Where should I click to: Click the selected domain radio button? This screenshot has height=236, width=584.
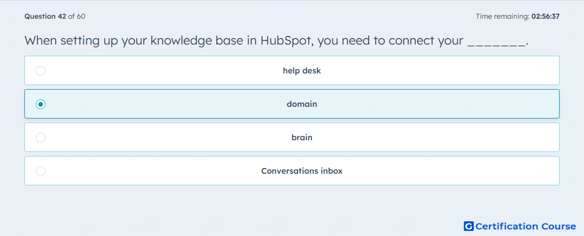[41, 104]
